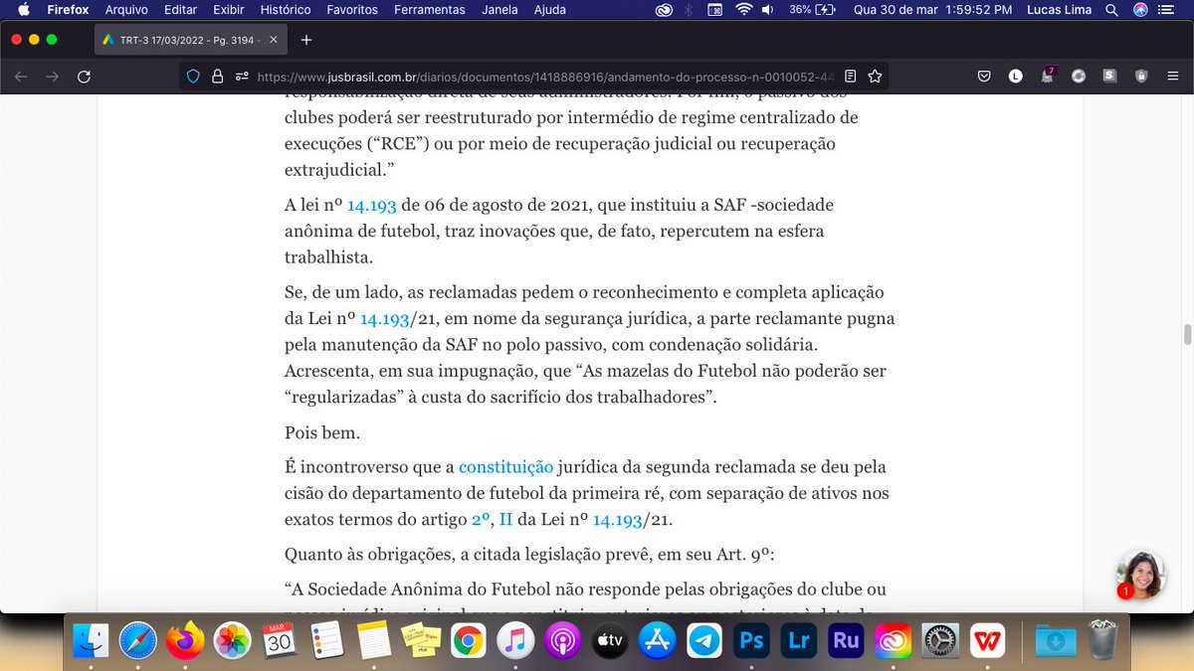Show battery status at 36%

point(813,10)
